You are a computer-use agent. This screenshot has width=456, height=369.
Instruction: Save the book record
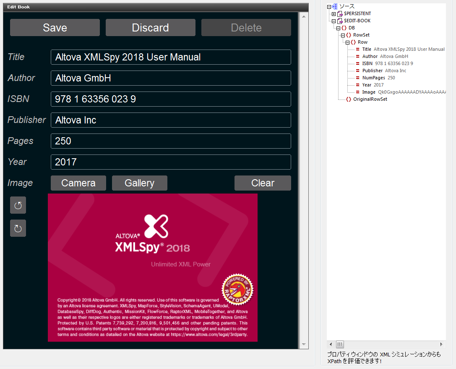55,28
